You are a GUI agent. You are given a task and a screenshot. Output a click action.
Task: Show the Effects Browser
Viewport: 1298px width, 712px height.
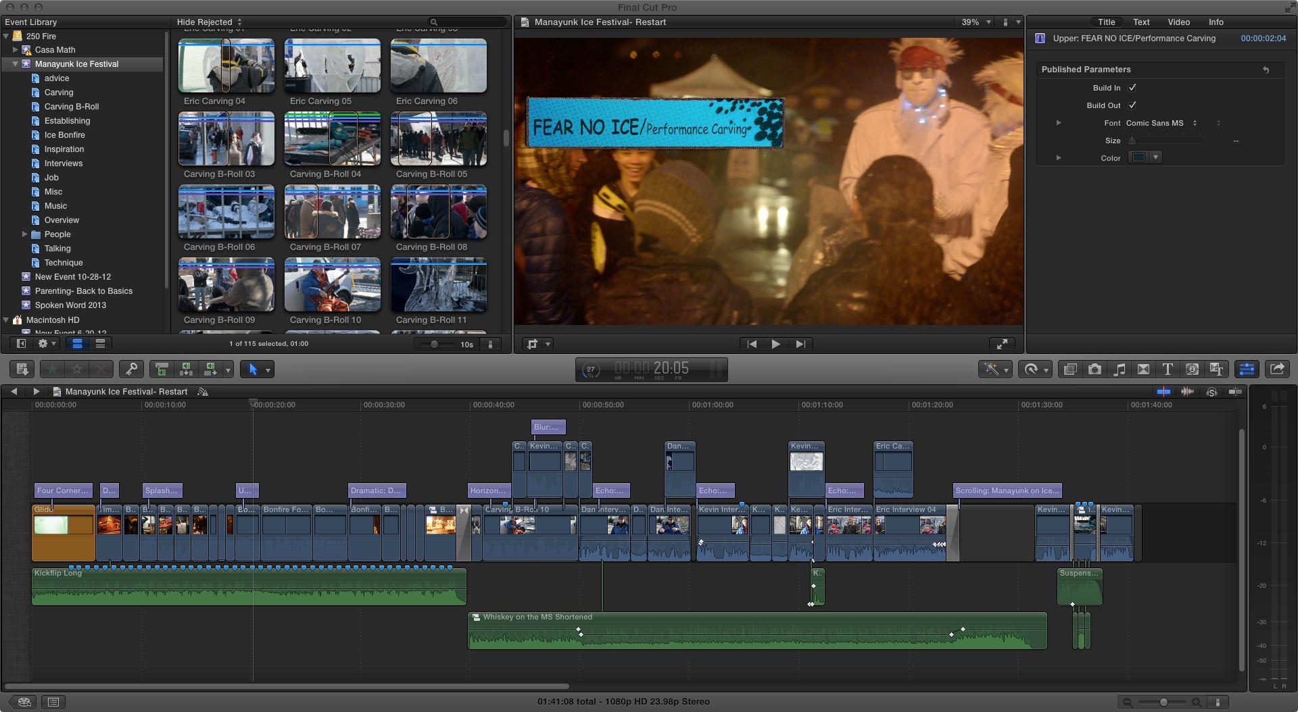1070,369
